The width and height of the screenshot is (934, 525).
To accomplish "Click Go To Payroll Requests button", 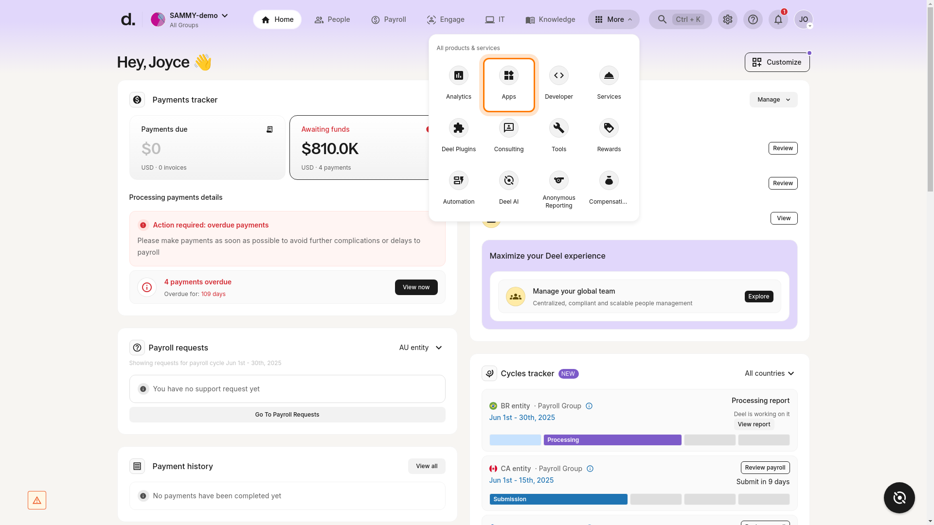I will [x=287, y=415].
